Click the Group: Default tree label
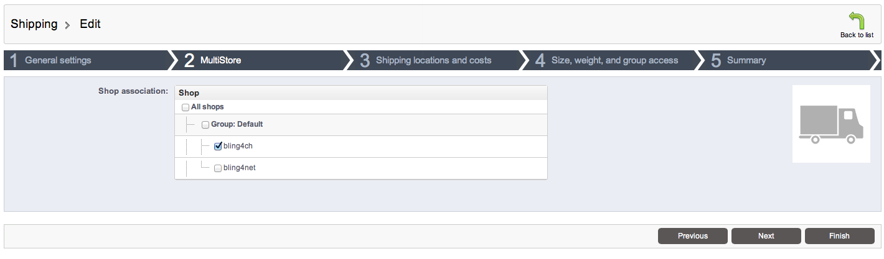The height and width of the screenshot is (259, 884). [x=237, y=124]
